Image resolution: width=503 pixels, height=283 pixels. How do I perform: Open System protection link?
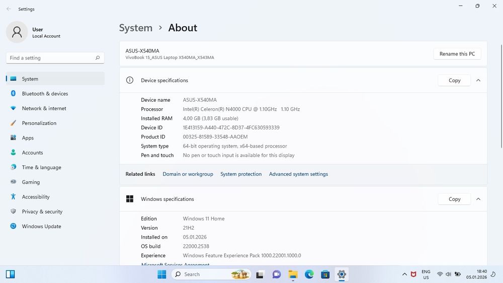241,174
